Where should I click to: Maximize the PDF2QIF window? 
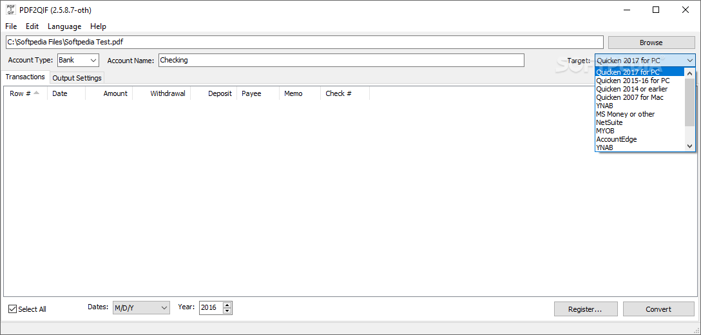point(656,10)
